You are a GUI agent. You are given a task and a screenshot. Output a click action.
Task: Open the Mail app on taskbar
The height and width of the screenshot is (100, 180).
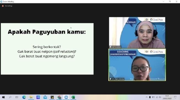pos(45,97)
